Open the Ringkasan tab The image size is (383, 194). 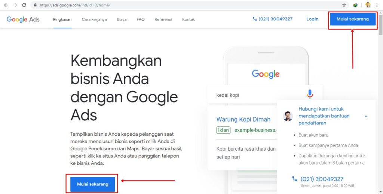coord(62,19)
